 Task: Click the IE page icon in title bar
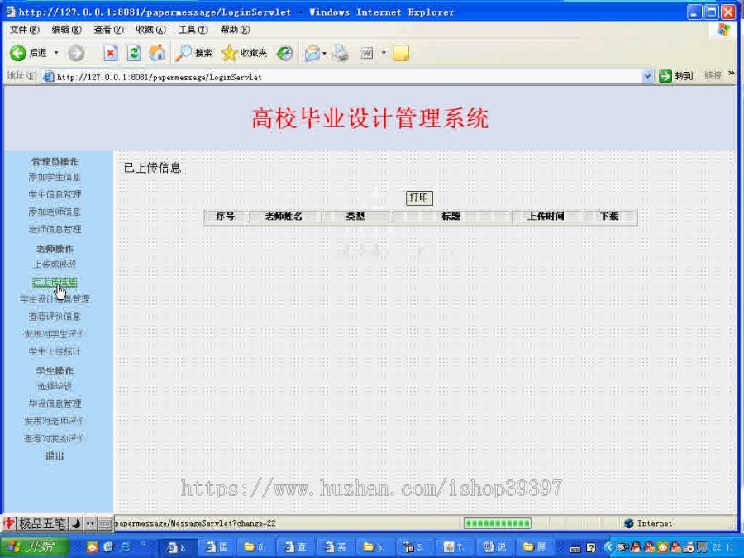(10, 12)
